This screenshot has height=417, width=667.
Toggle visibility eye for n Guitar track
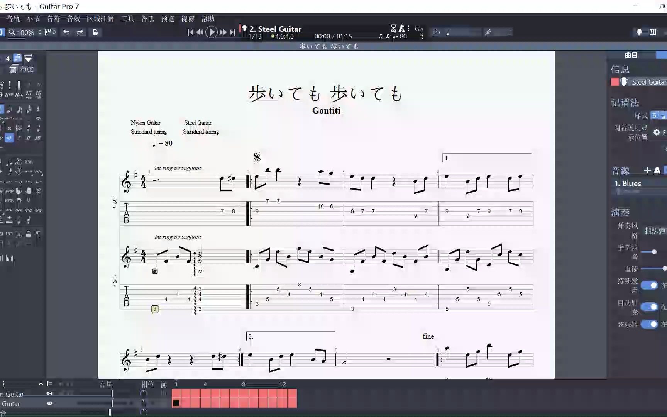coord(50,393)
